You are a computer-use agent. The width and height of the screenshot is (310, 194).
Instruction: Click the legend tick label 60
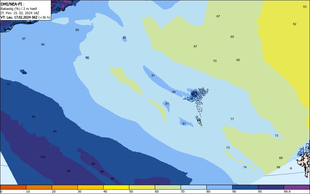click(x=157, y=192)
